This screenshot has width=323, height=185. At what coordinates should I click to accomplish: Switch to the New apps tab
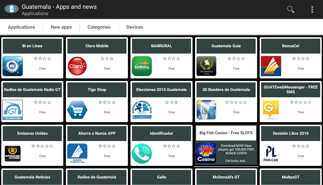point(61,27)
